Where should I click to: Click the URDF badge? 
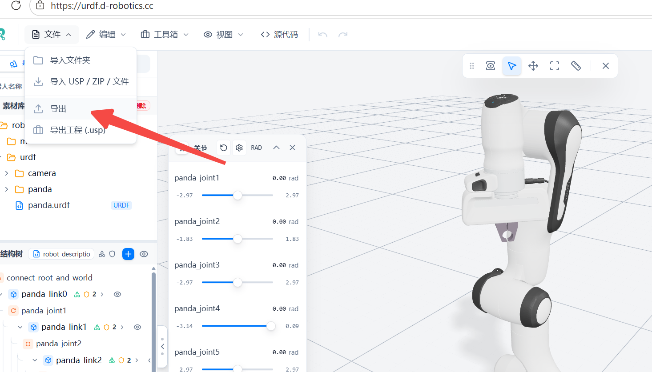(121, 205)
